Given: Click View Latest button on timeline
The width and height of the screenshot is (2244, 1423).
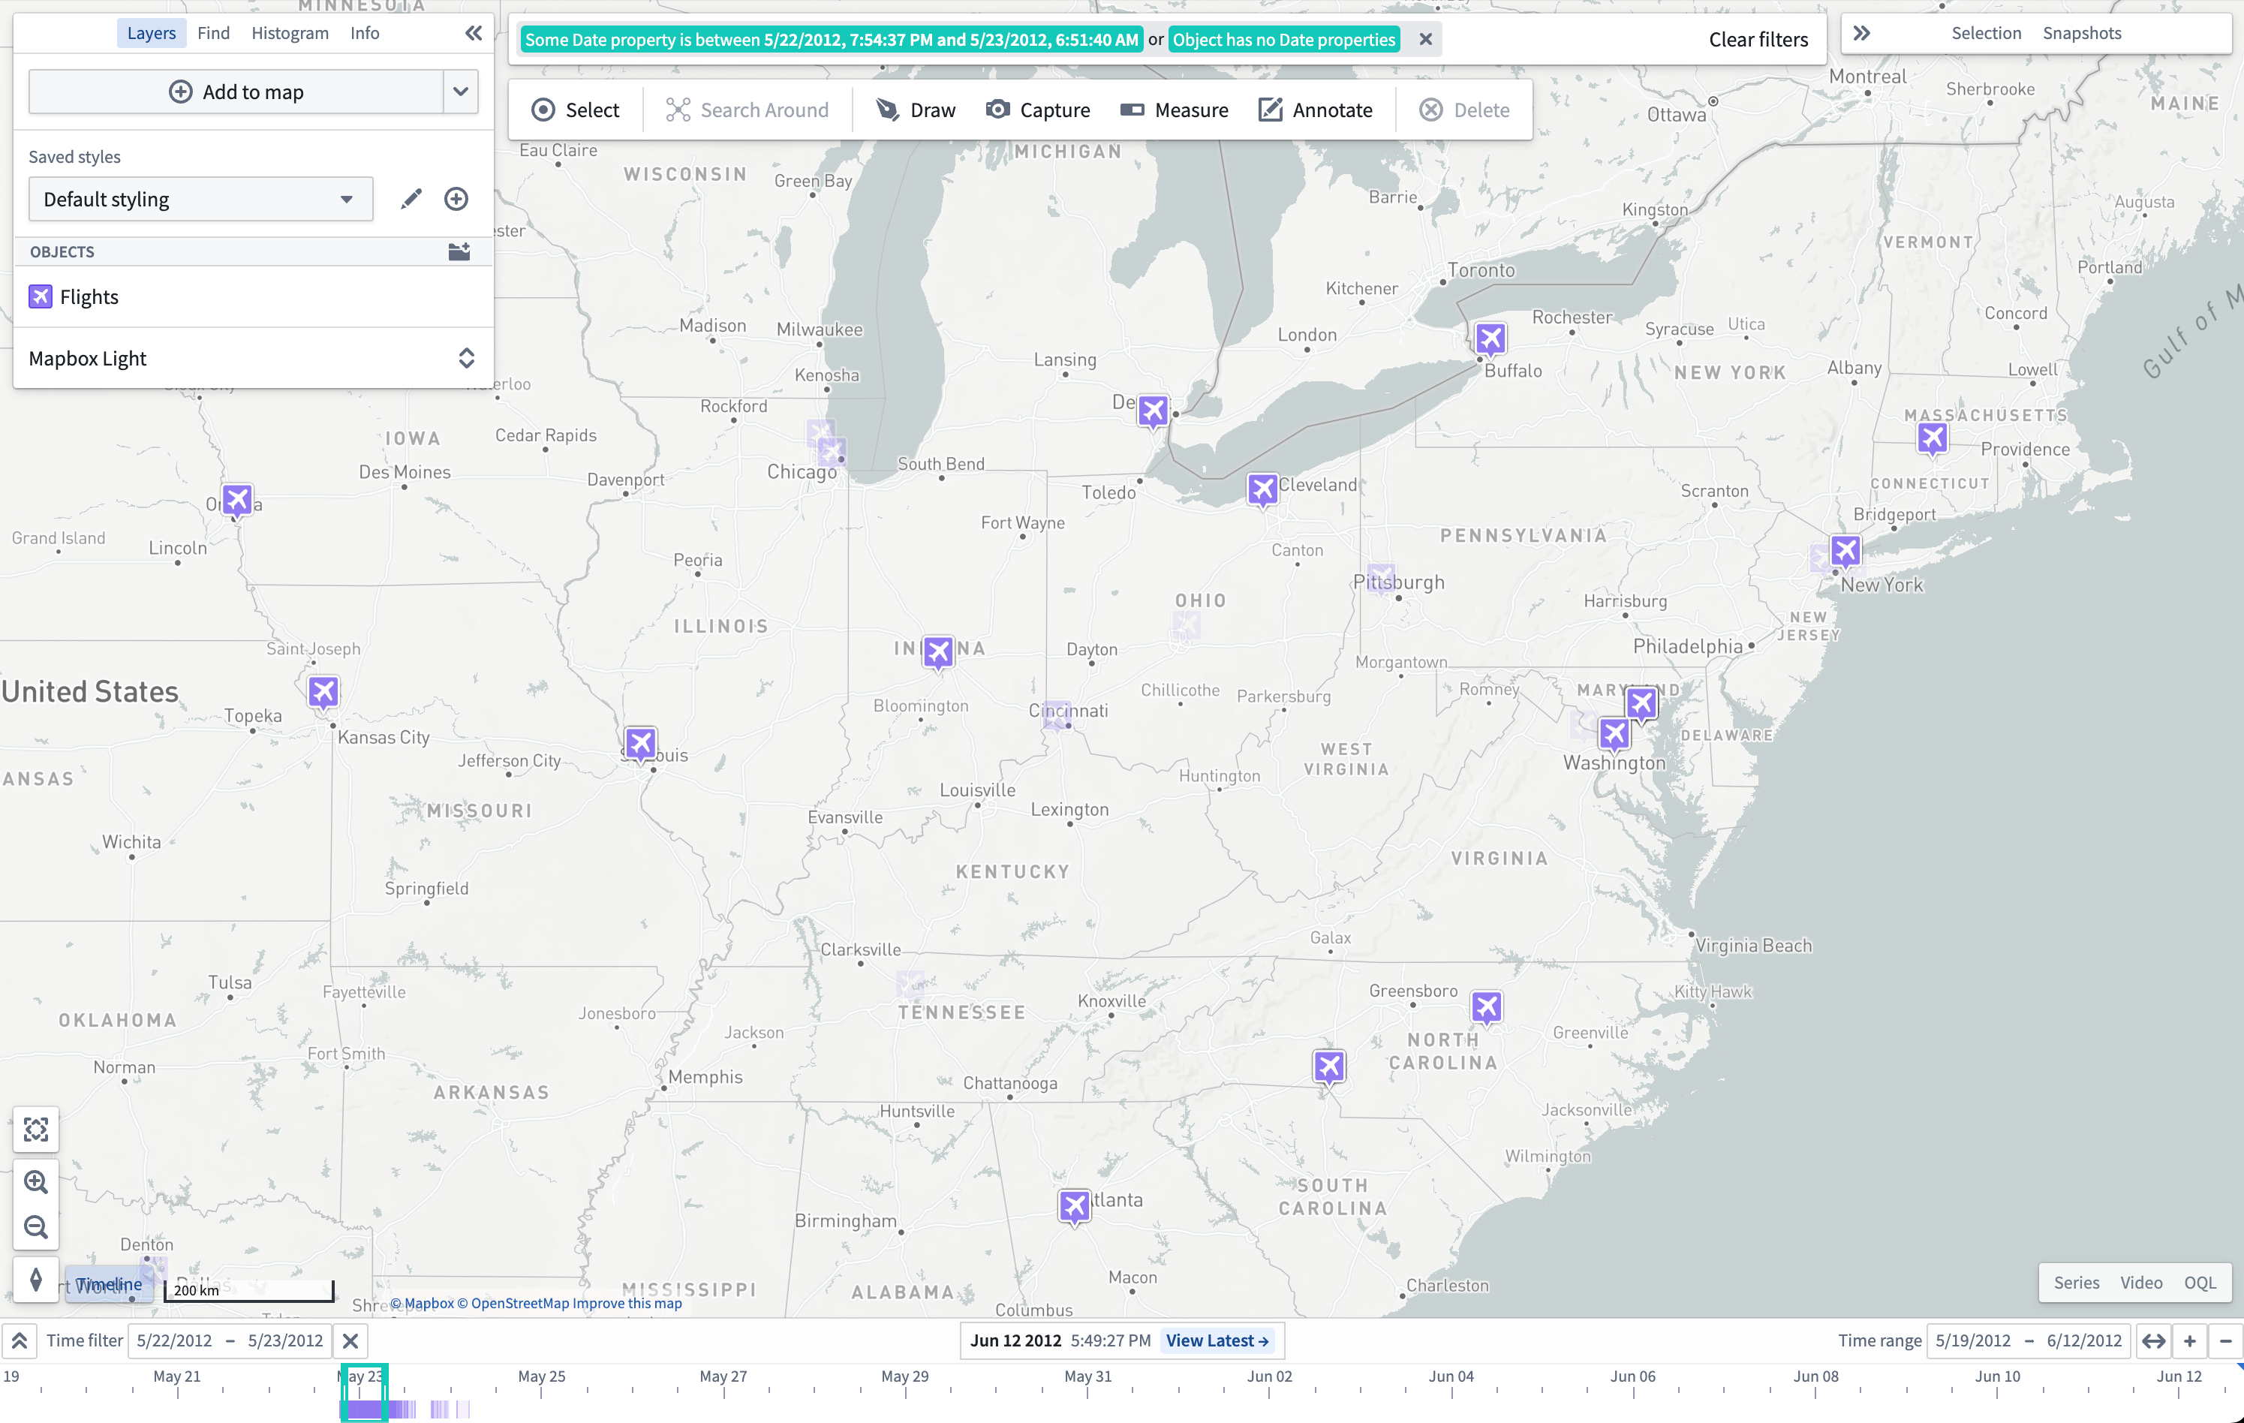Looking at the screenshot, I should 1217,1340.
